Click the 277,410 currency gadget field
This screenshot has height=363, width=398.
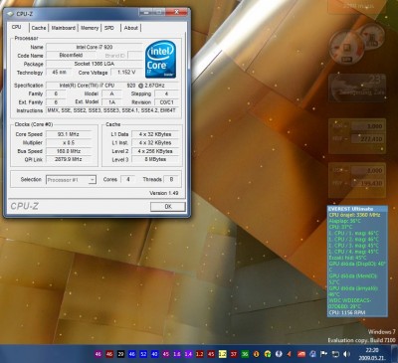pyautogui.click(x=367, y=139)
